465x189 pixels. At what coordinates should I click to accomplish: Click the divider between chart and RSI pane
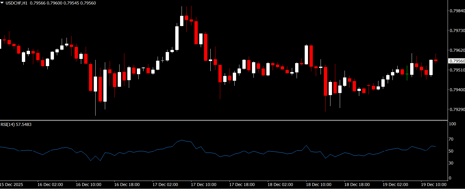(224, 120)
